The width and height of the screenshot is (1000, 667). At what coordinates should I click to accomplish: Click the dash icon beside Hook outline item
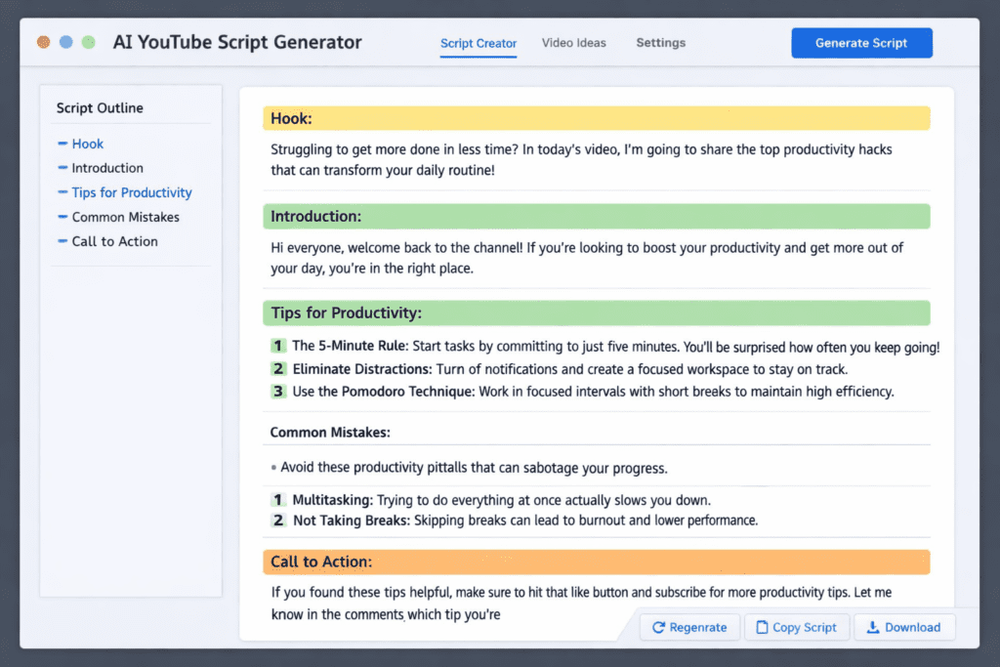[62, 144]
